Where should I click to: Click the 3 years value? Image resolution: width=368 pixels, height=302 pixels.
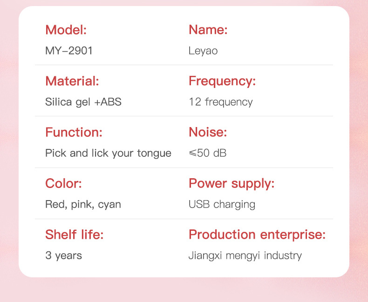point(63,255)
